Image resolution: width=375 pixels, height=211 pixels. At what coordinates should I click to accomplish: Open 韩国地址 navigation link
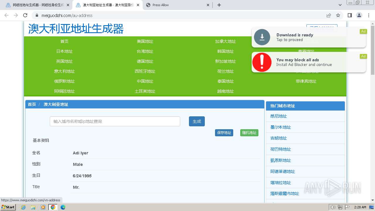(x=226, y=51)
